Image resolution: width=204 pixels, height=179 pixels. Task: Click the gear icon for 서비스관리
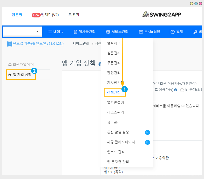pyautogui.click(x=108, y=32)
